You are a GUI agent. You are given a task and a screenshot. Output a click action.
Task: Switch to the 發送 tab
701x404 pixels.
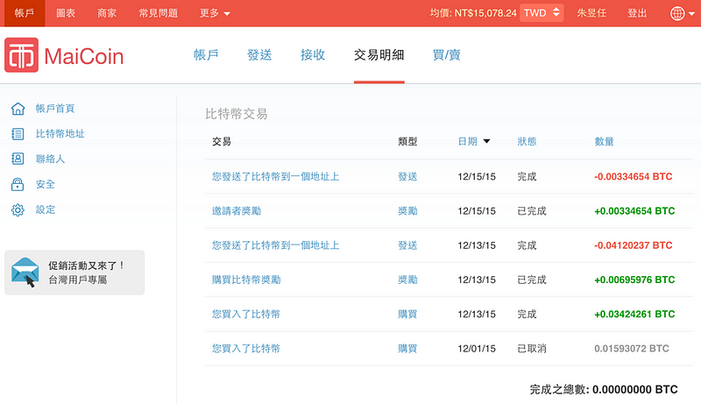point(259,54)
